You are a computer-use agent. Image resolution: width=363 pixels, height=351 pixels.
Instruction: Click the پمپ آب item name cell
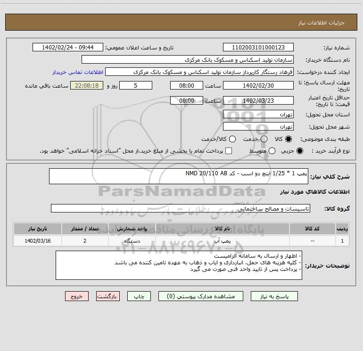222,241
